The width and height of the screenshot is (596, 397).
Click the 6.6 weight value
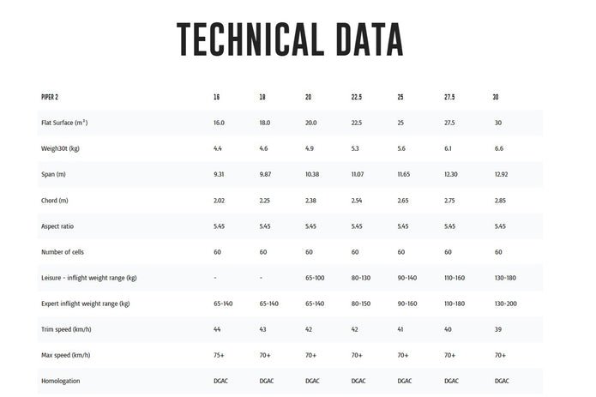coord(499,148)
